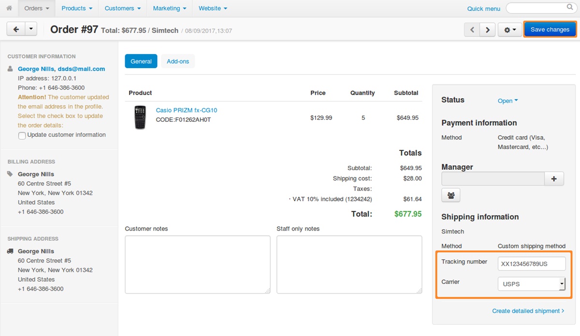Viewport: 580px width, 336px height.
Task: Click the Casio PRIZM product thumbnail
Action: (x=140, y=117)
